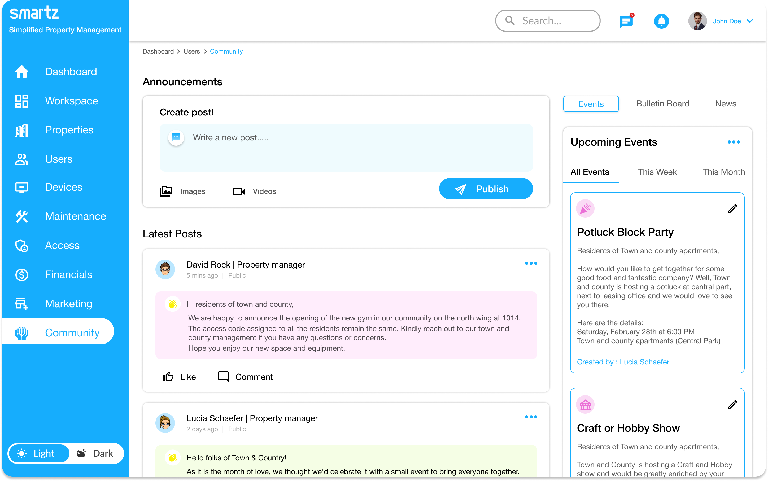This screenshot has width=768, height=481.
Task: Go to Users via breadcrumb
Action: click(x=191, y=52)
